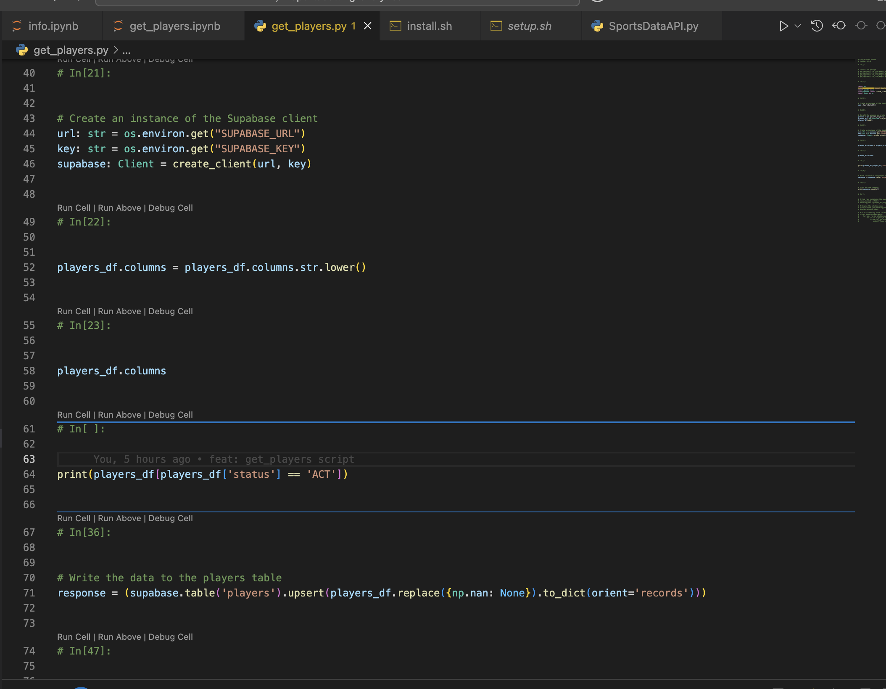Click the SUPABASE_KEY string on line 45

click(257, 149)
